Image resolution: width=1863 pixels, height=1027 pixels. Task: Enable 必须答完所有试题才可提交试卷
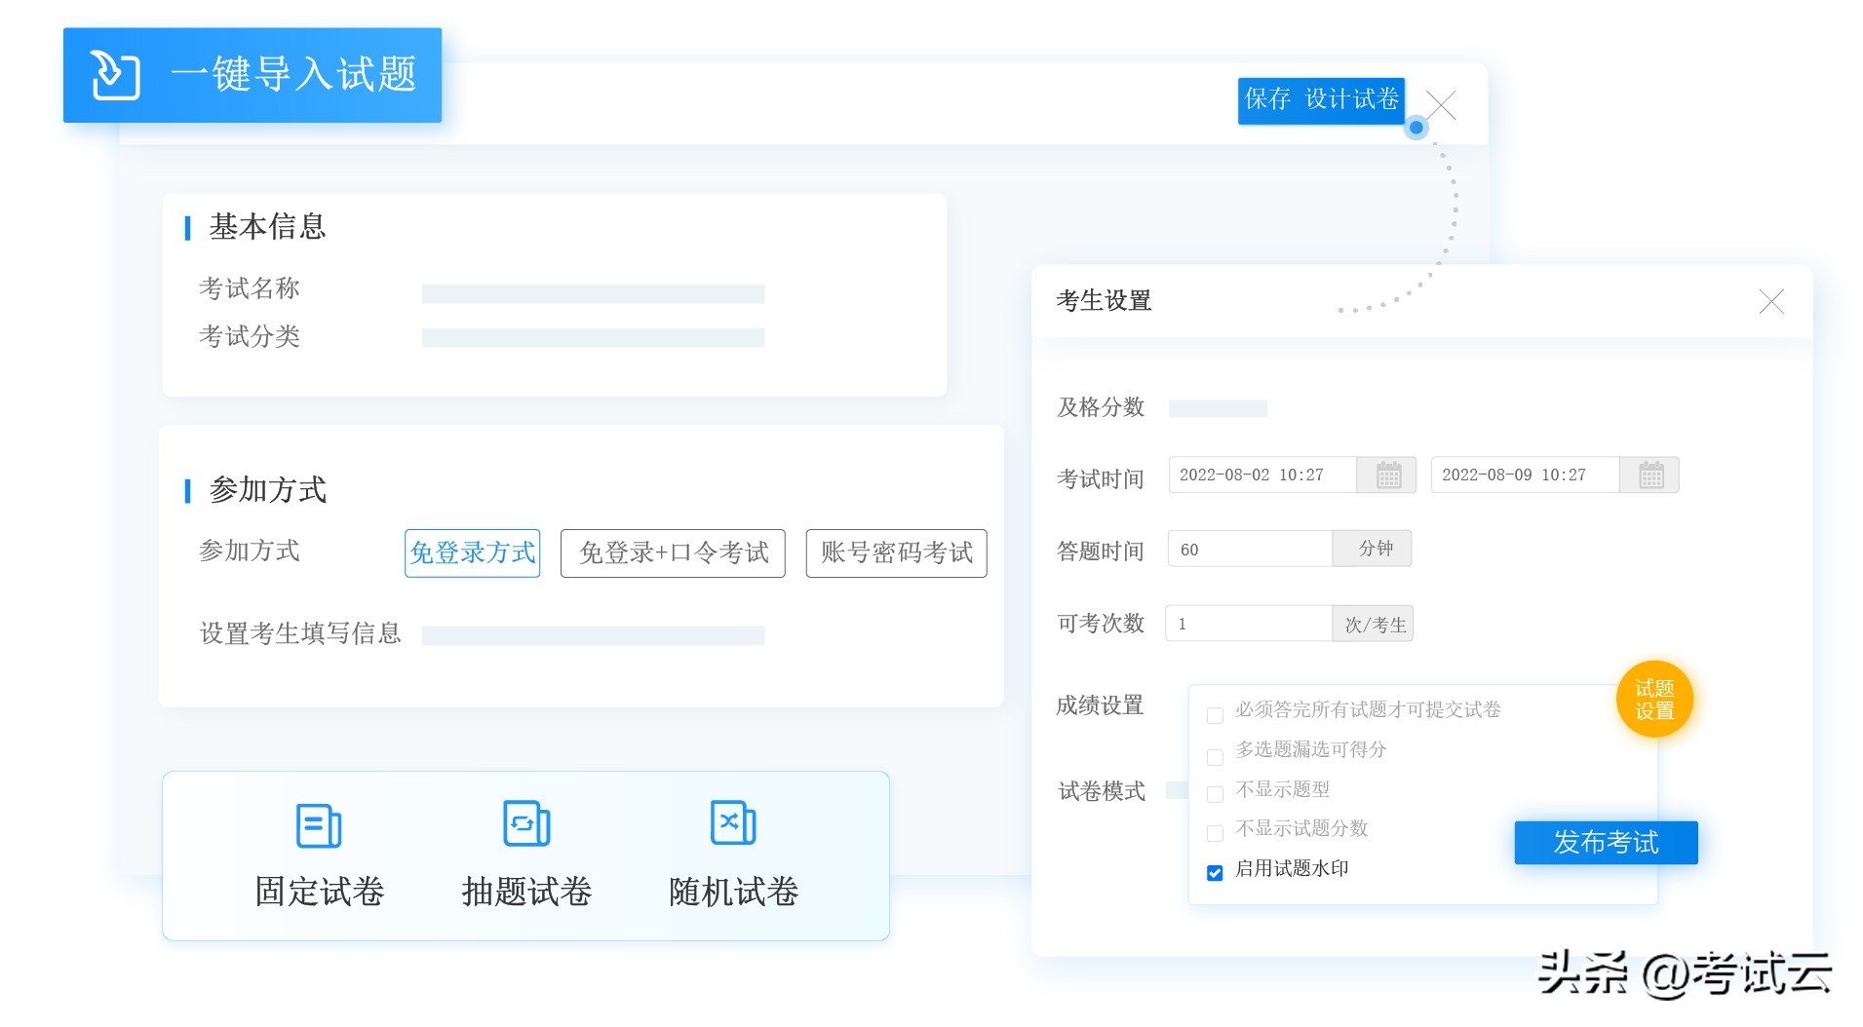tap(1214, 714)
